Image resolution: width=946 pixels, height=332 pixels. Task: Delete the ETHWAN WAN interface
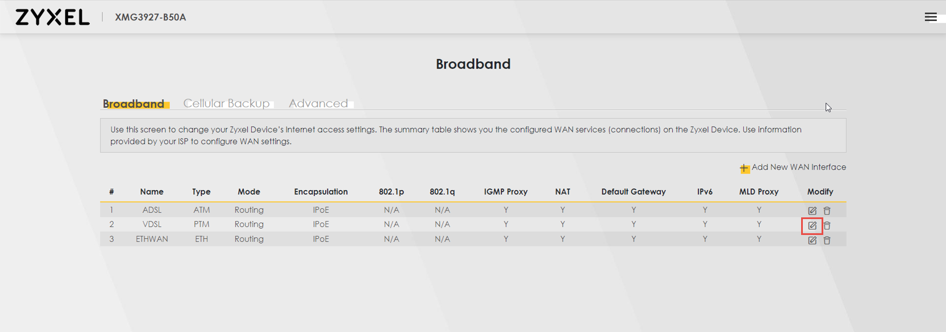827,240
